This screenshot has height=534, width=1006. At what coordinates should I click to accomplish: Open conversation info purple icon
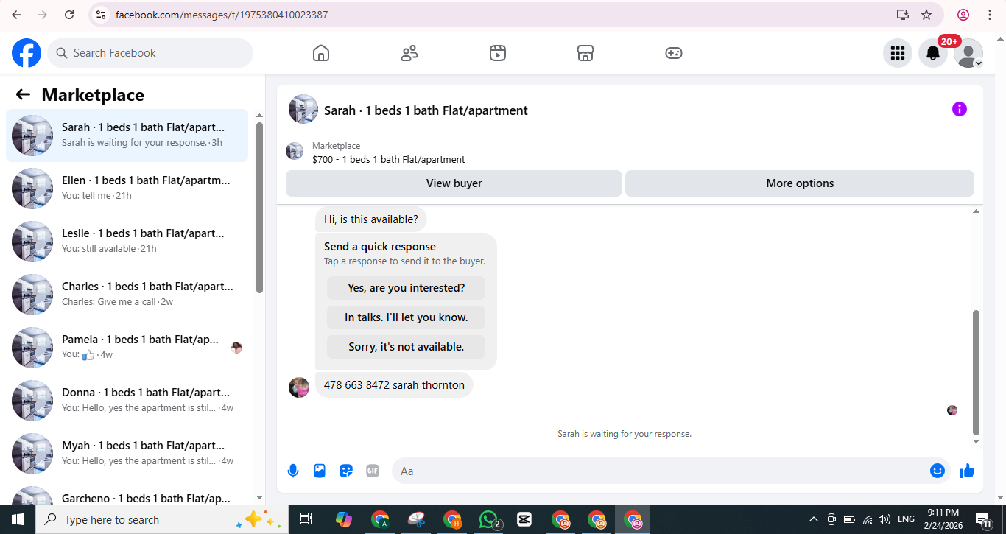click(960, 109)
